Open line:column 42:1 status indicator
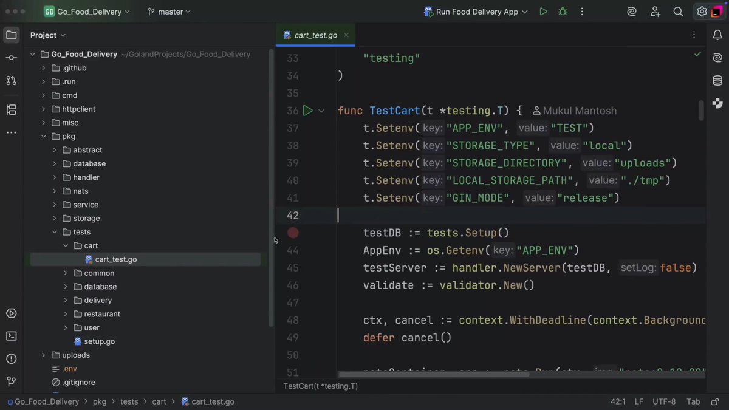 618,401
